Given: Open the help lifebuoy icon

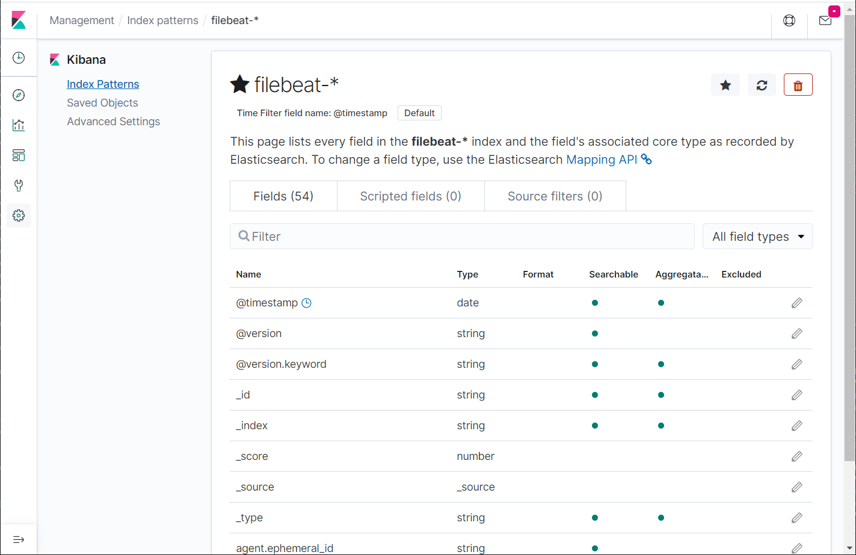Looking at the screenshot, I should tap(789, 20).
